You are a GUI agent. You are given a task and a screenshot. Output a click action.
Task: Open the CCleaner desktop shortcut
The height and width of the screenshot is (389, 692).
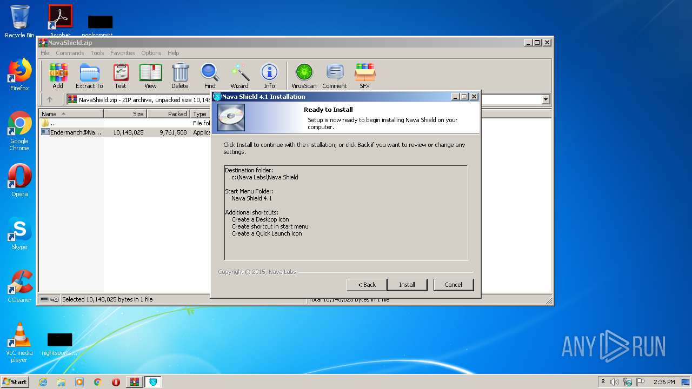point(19,286)
